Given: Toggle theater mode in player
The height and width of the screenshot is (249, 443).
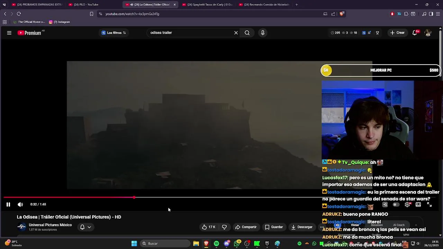Looking at the screenshot, I should click(x=418, y=205).
